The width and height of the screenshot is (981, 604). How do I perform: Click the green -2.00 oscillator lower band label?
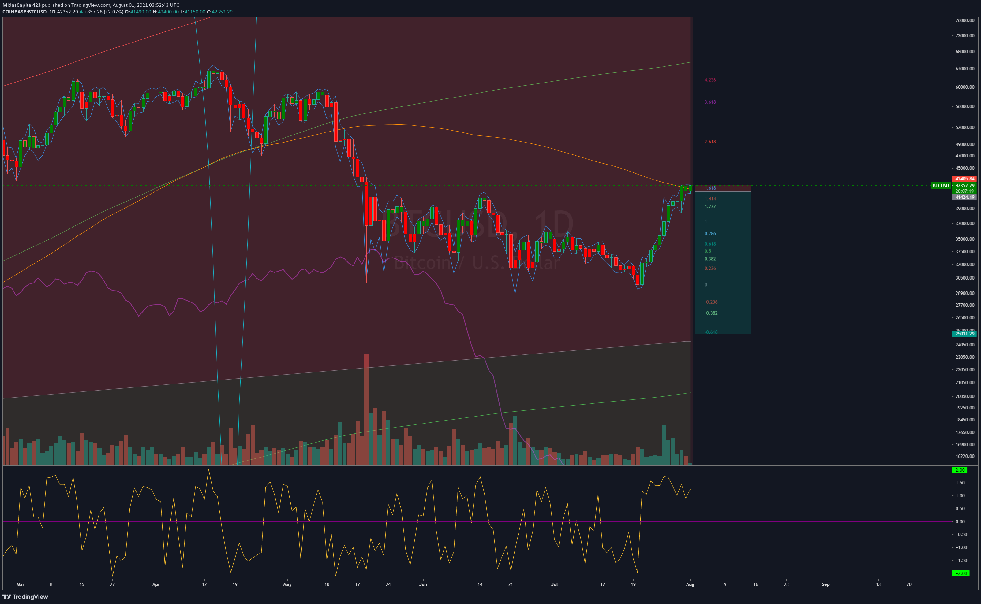960,573
